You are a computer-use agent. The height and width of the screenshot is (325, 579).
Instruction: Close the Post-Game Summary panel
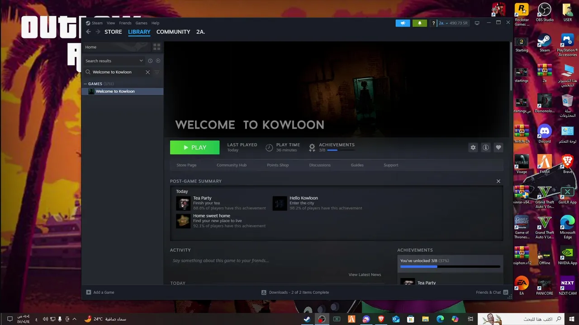pyautogui.click(x=498, y=181)
